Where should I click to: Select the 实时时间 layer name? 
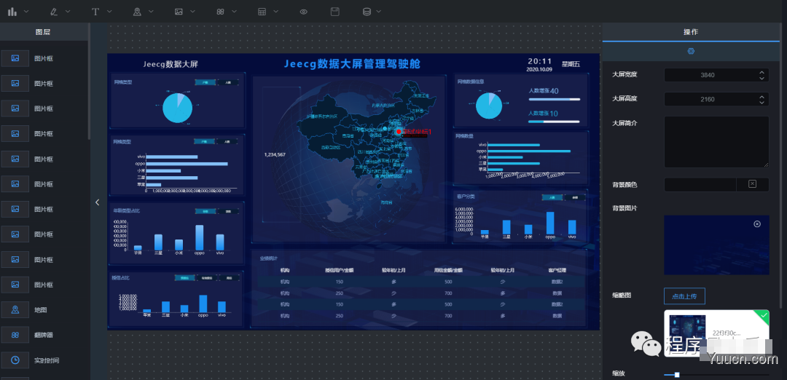pyautogui.click(x=47, y=360)
